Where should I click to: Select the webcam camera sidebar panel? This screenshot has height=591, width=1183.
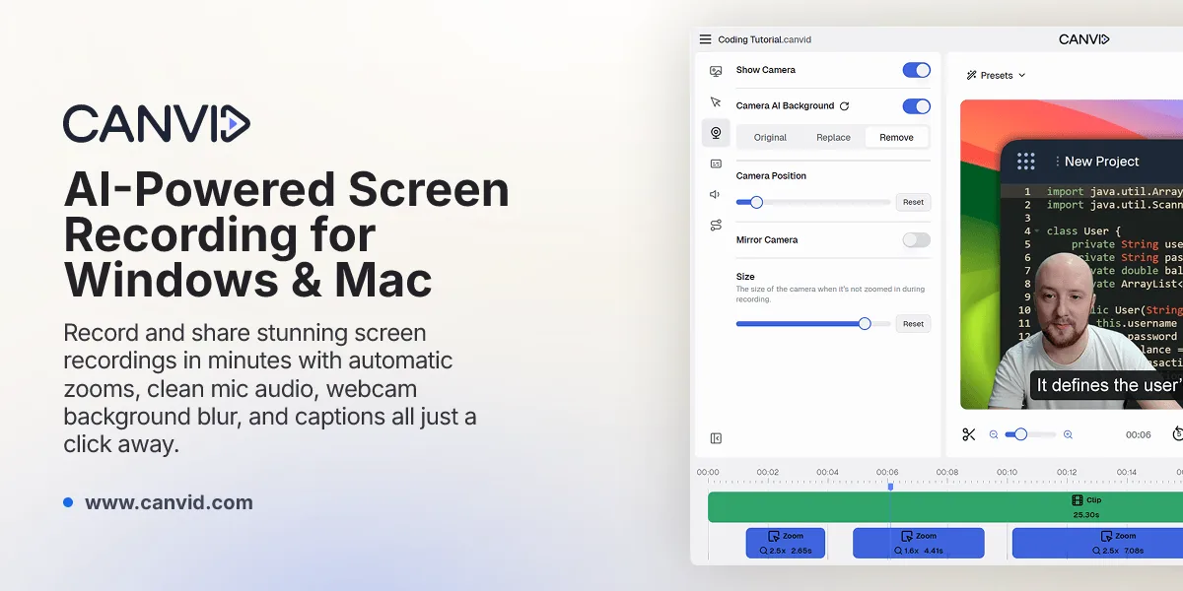point(716,133)
